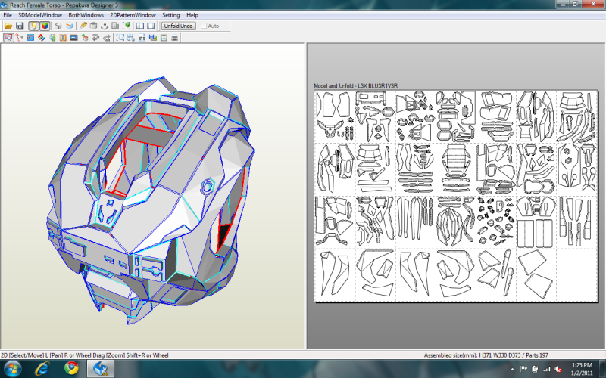The width and height of the screenshot is (606, 378).
Task: Click the 'Model and Unfold - L3X BLU3R1V3R' label
Action: point(355,85)
